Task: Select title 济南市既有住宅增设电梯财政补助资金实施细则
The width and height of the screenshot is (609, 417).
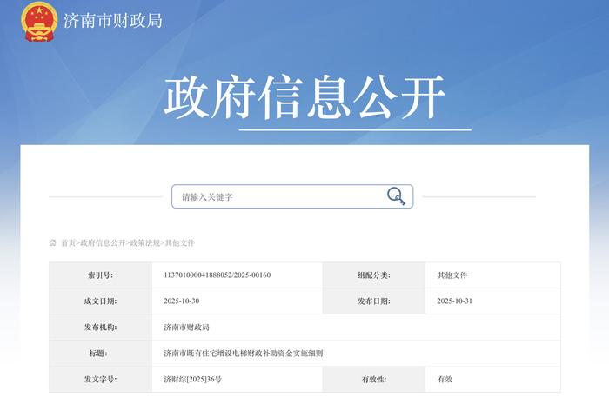Action: point(243,353)
